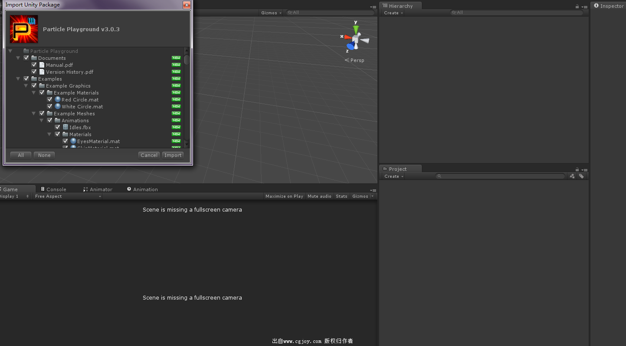
Task: Open the Project panel options menu icon
Action: click(x=584, y=170)
